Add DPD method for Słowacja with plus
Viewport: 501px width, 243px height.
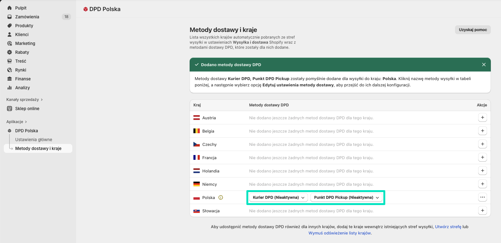click(x=482, y=211)
